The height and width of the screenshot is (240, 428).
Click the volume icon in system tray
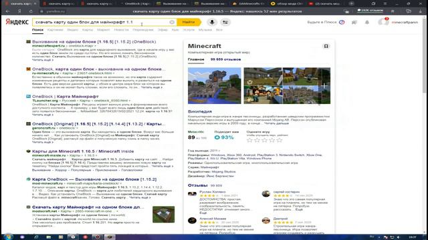coord(399,237)
